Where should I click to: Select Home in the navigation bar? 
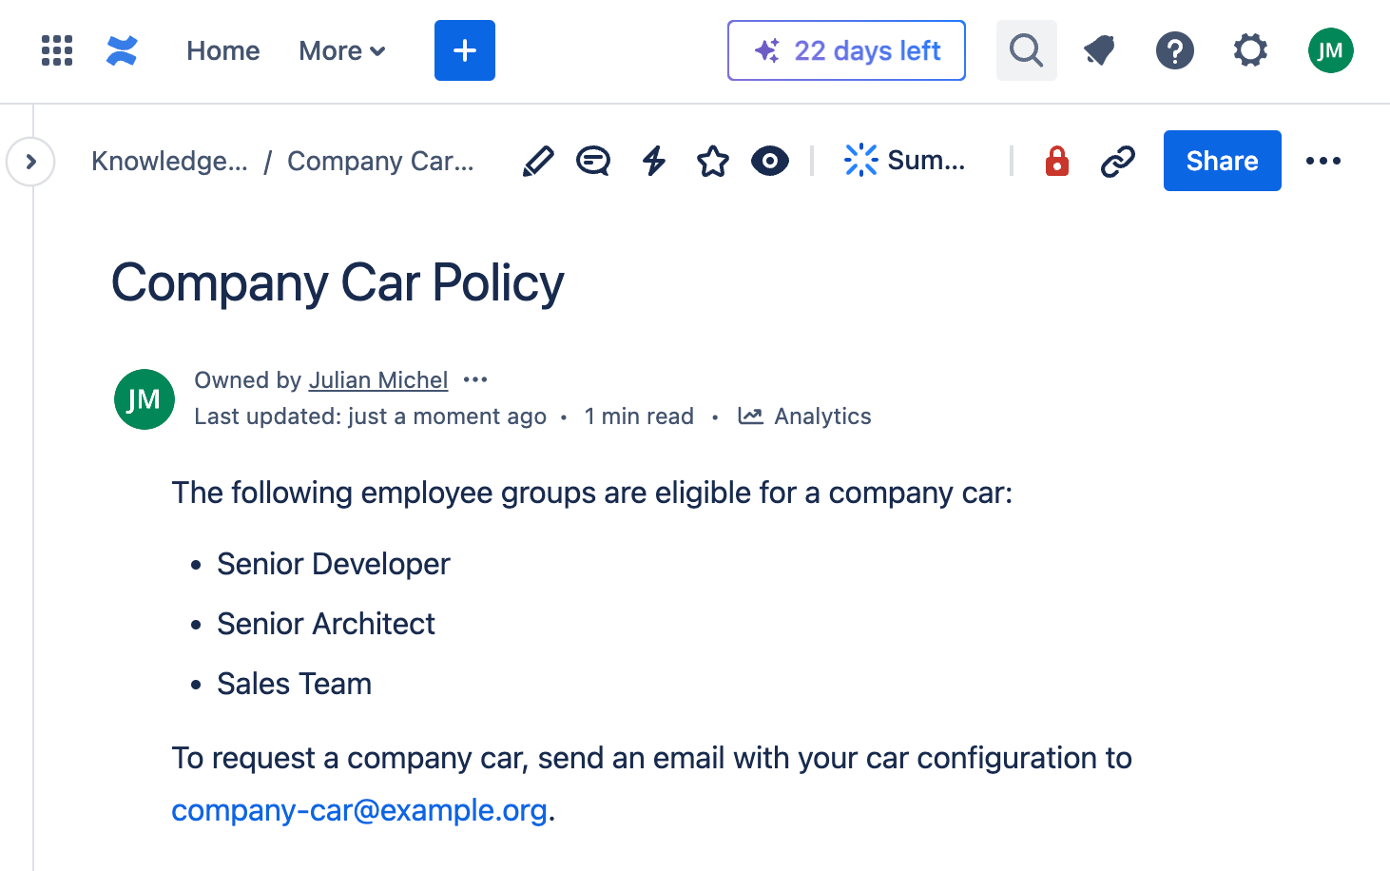pos(222,50)
